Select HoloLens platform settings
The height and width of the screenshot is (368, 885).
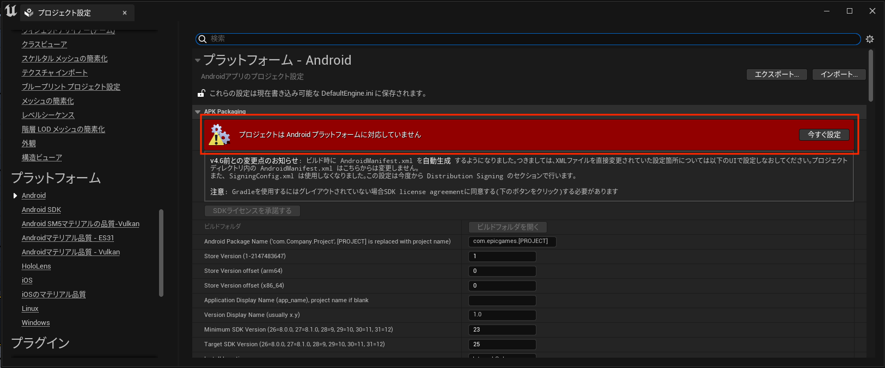coord(36,266)
